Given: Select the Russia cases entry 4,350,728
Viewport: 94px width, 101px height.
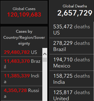Looking at the screenshot, I should pos(21,93).
